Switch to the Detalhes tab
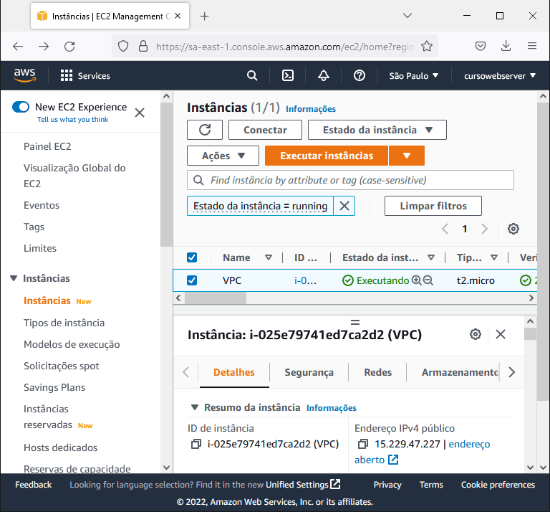This screenshot has width=550, height=512. [234, 372]
